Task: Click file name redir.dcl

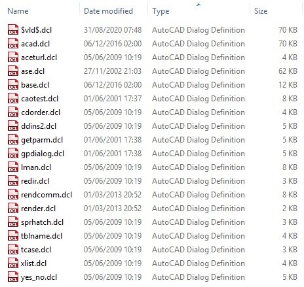Action: click(x=35, y=181)
